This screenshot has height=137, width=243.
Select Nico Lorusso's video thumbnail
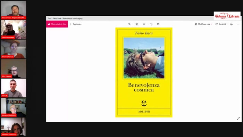(14, 10)
